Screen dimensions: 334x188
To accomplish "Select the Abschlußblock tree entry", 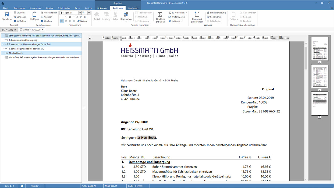I will pos(41,53).
